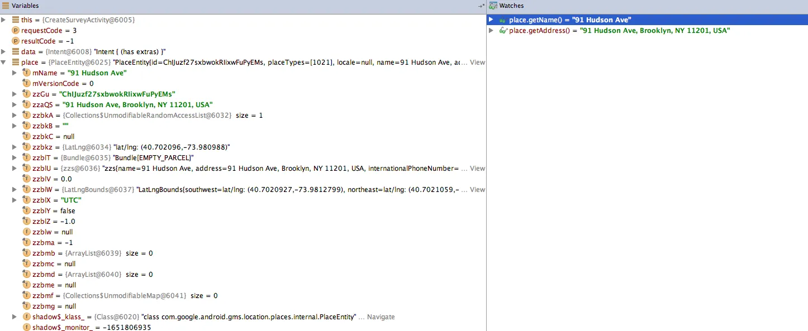The image size is (808, 331).
Task: Click the Watches panel glasses icon
Action: coord(493,6)
